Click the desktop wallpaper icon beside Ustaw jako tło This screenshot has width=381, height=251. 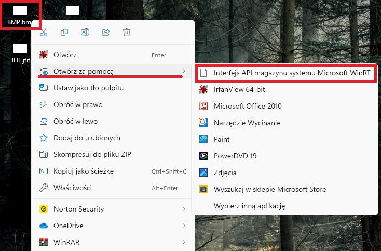tap(44, 88)
